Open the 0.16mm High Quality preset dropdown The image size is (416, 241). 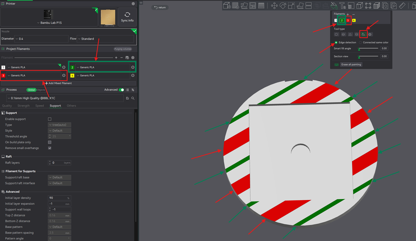coord(65,98)
